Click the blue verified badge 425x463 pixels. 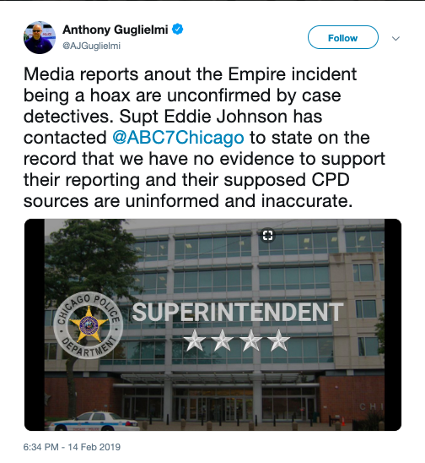177,30
